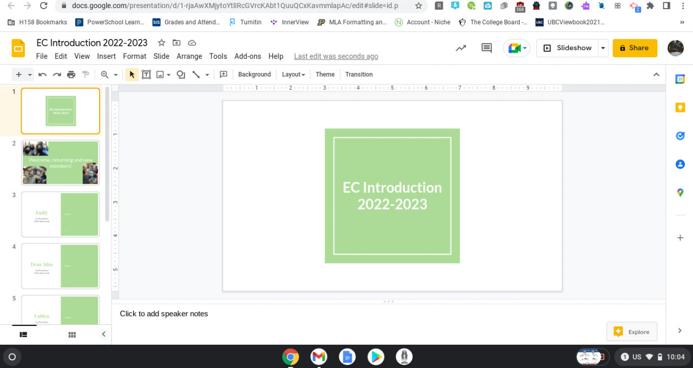
Task: Click the yellow Share button
Action: click(635, 48)
